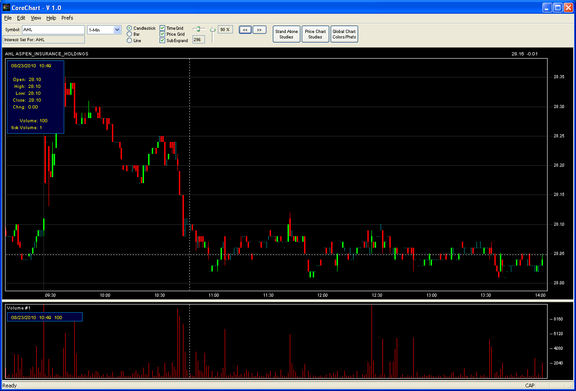Open Global Chart Colors/Prefs
Viewport: 576px width, 391px height.
point(344,34)
